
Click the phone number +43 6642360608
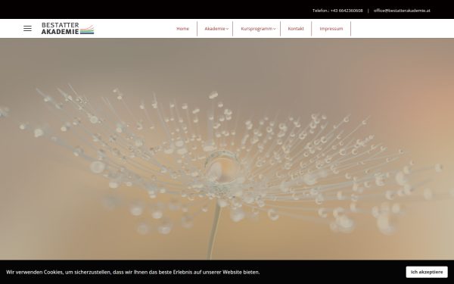coord(347,11)
